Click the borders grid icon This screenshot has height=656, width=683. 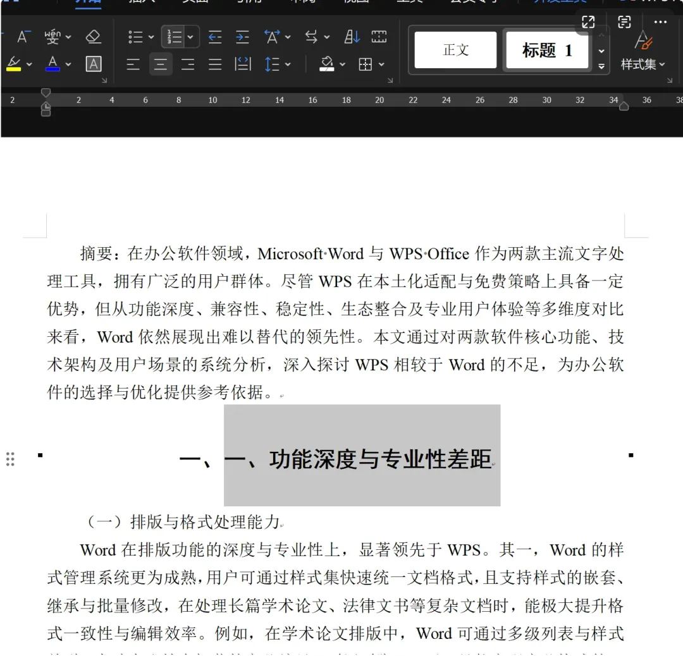point(366,64)
